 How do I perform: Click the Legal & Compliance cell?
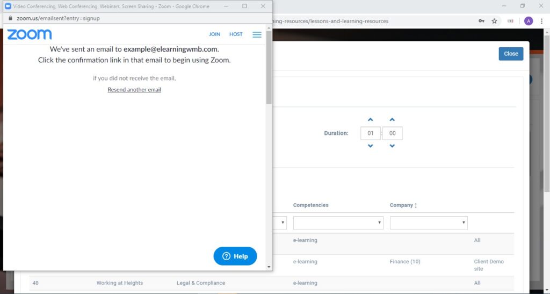201,283
